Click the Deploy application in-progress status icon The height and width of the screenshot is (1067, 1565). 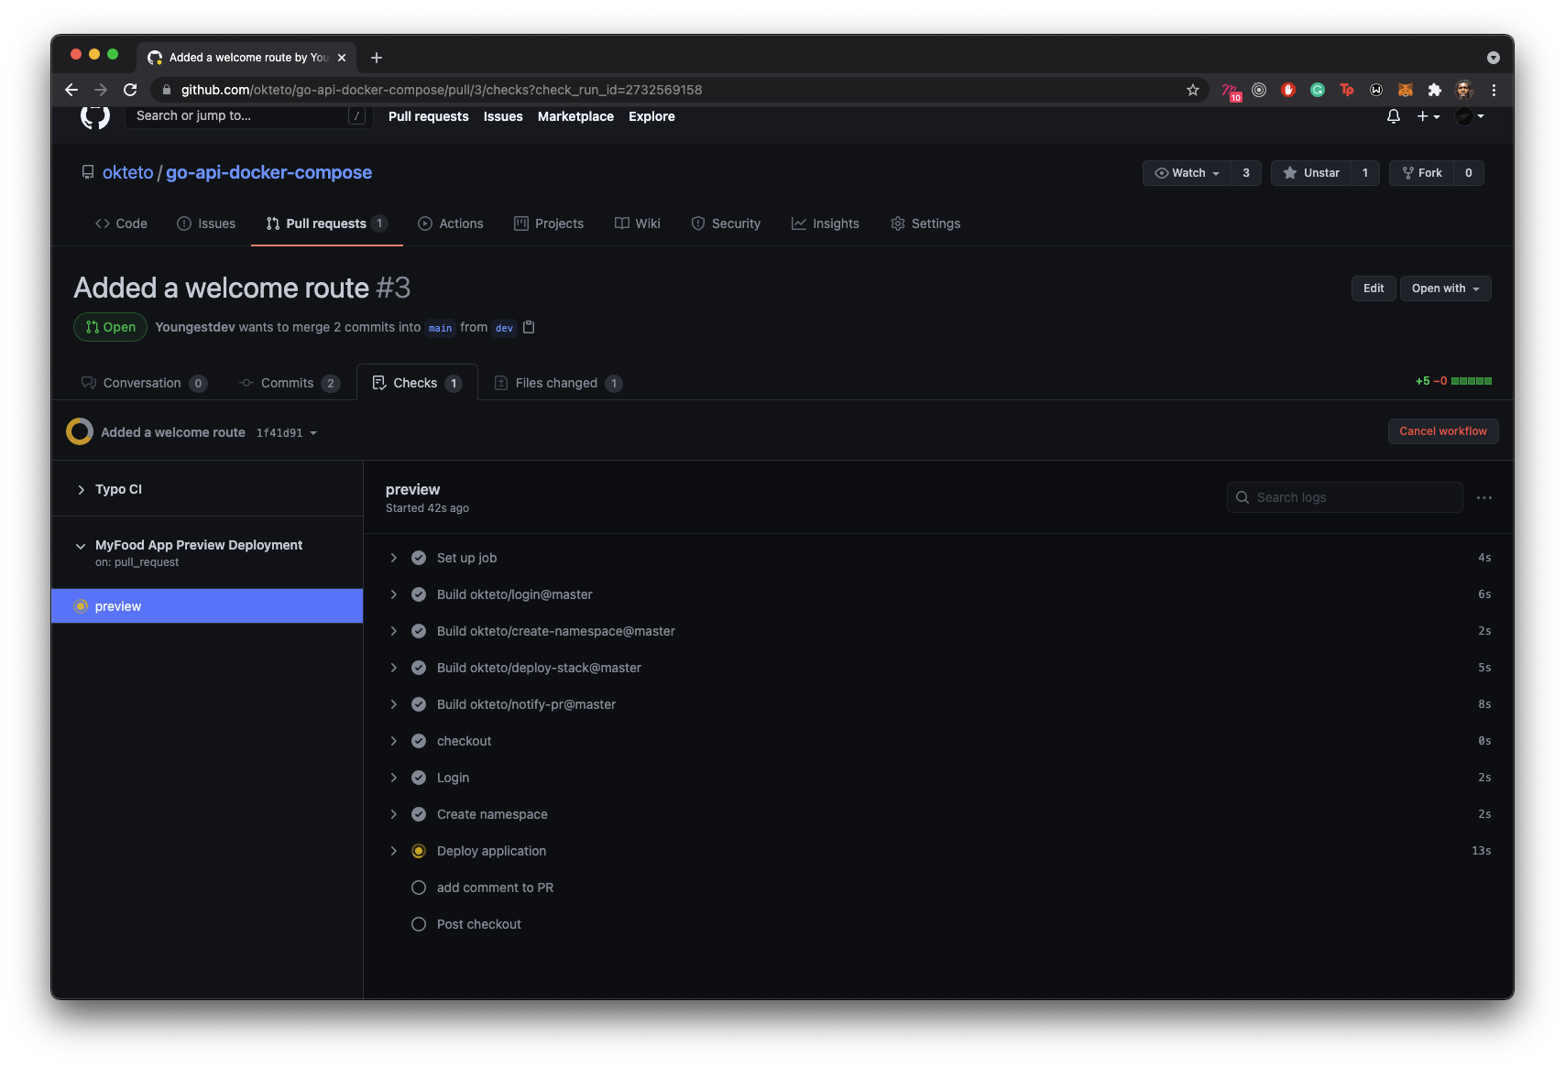click(419, 851)
